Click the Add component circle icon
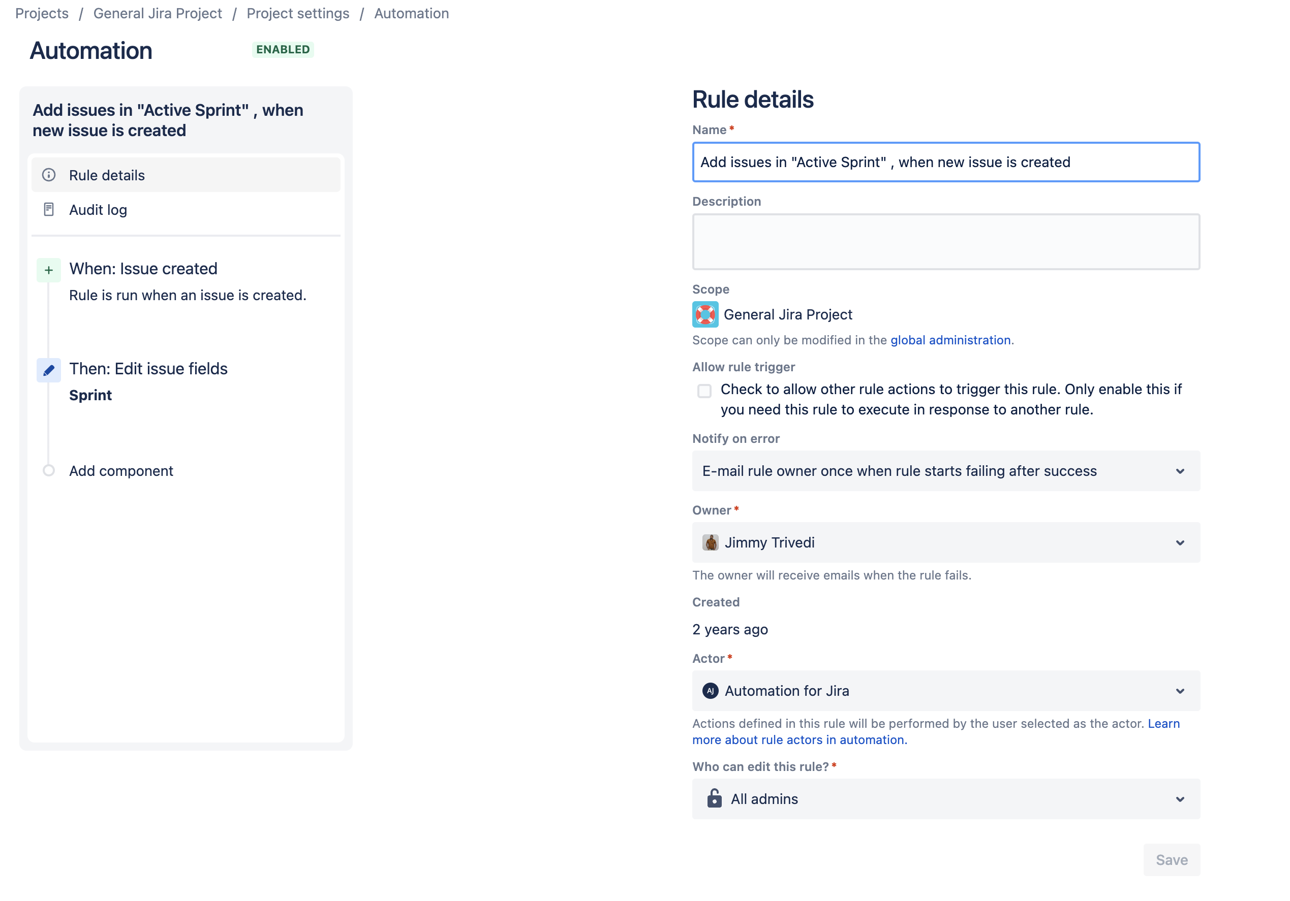 [49, 470]
